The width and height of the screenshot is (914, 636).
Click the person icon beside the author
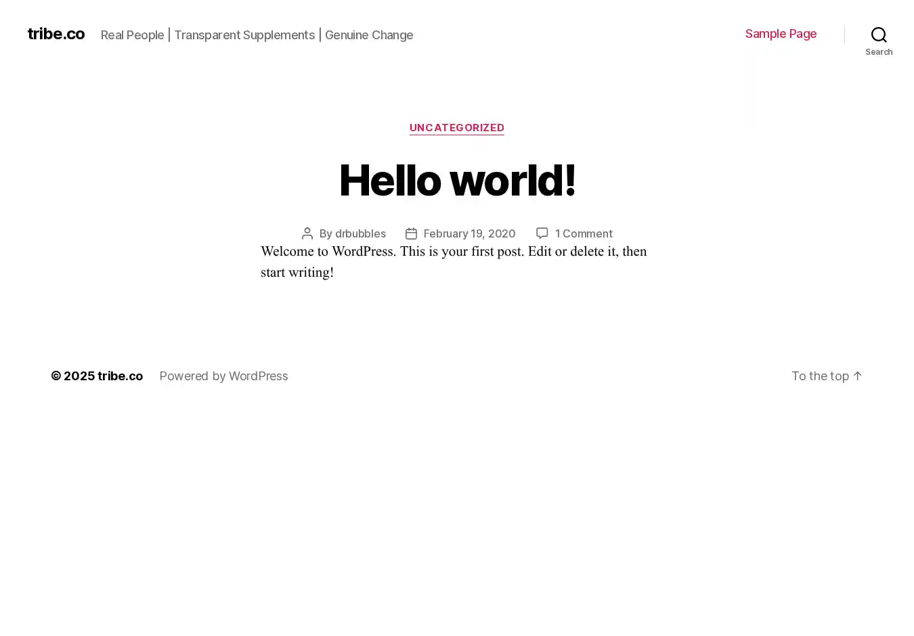click(x=307, y=233)
